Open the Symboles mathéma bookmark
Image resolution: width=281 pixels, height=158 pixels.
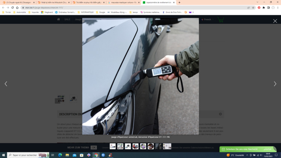click(150, 12)
